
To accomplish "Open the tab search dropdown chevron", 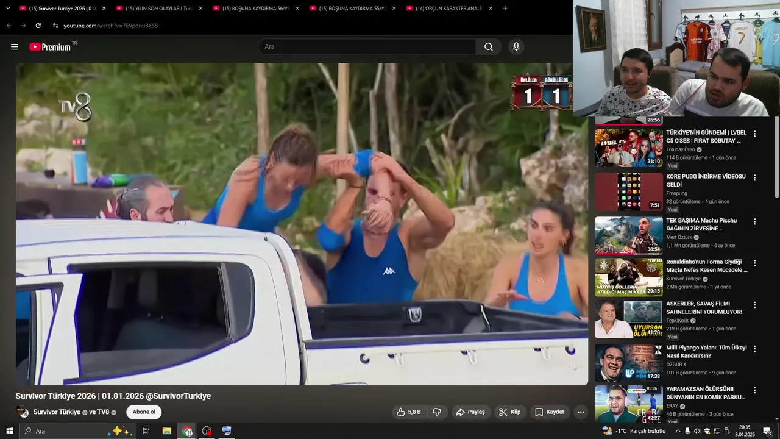I will tap(8, 9).
